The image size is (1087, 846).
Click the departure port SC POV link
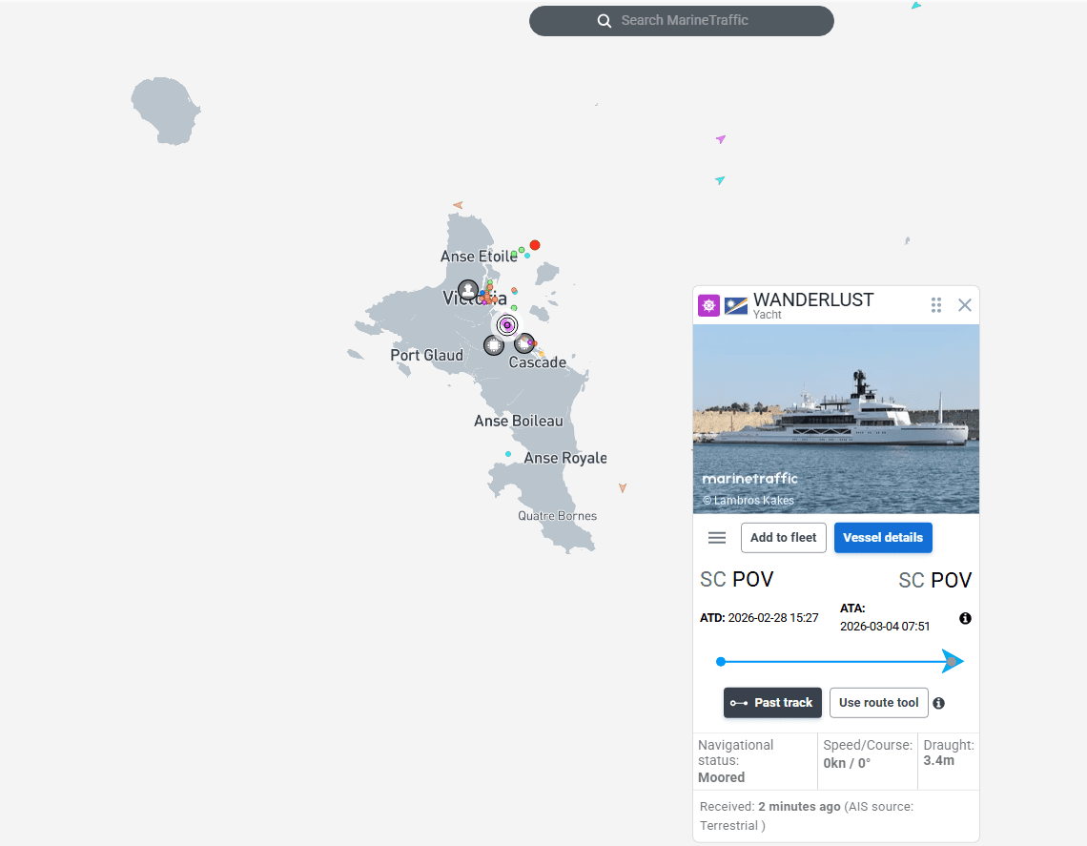[736, 580]
